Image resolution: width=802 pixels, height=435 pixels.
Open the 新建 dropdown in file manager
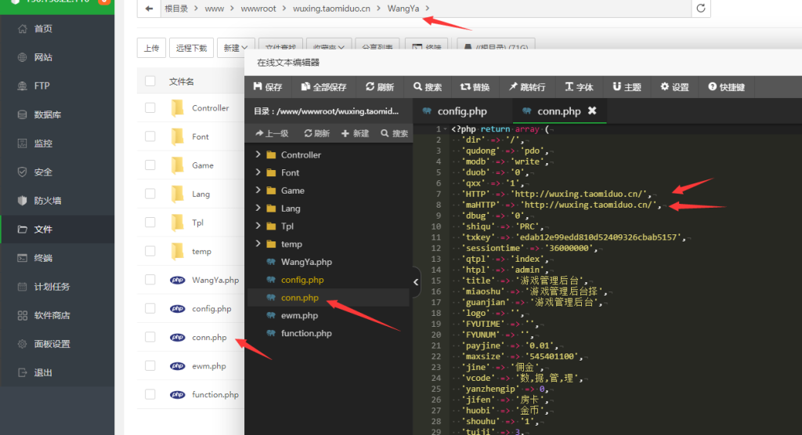[x=236, y=48]
